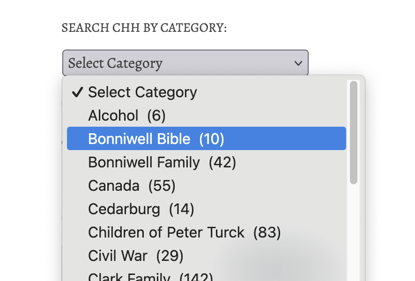The image size is (415, 281).
Task: Click the (14) count next to Cedarburg
Action: point(181,209)
